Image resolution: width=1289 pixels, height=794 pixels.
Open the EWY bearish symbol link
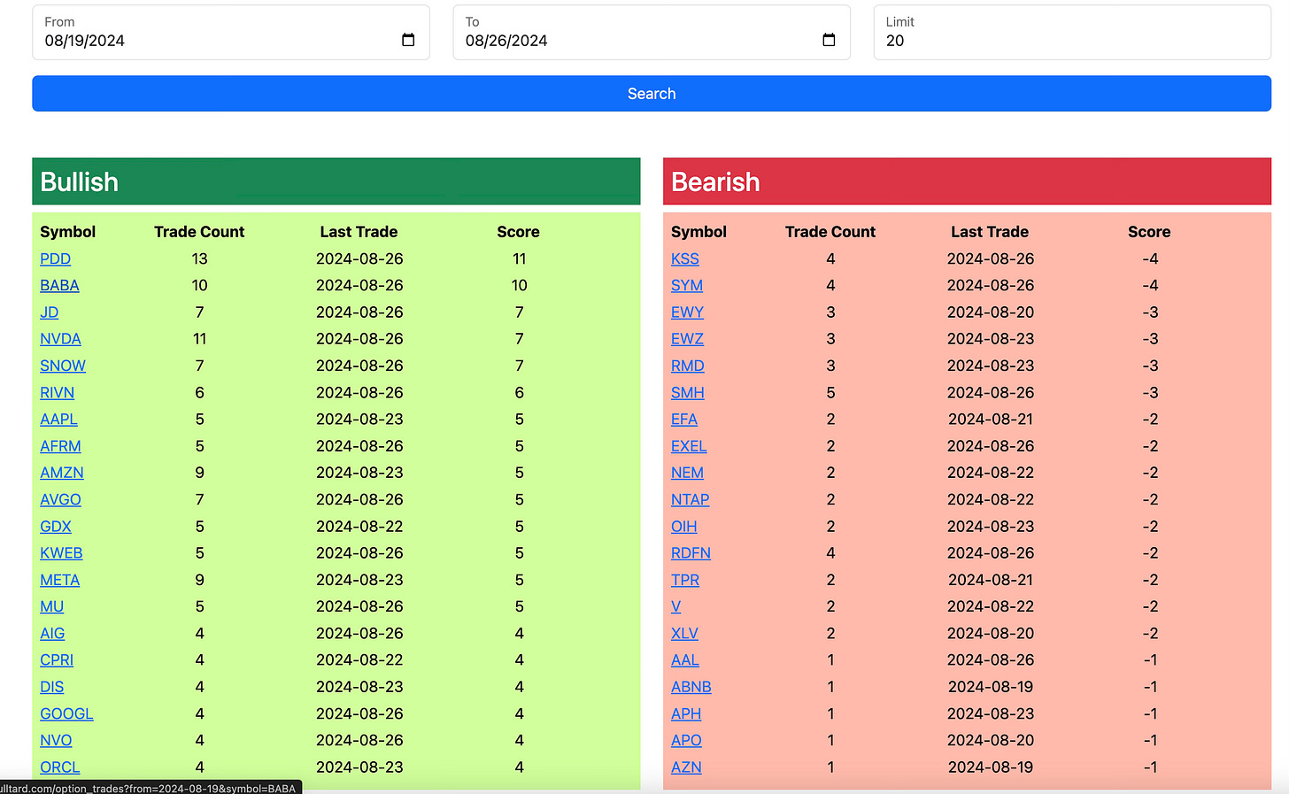pyautogui.click(x=687, y=312)
